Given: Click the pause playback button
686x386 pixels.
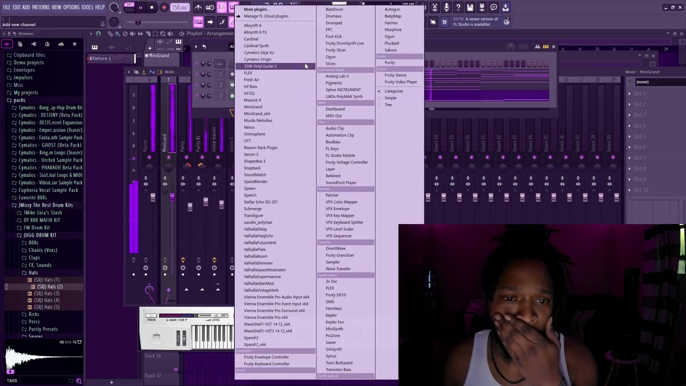Looking at the screenshot, I should point(140,8).
